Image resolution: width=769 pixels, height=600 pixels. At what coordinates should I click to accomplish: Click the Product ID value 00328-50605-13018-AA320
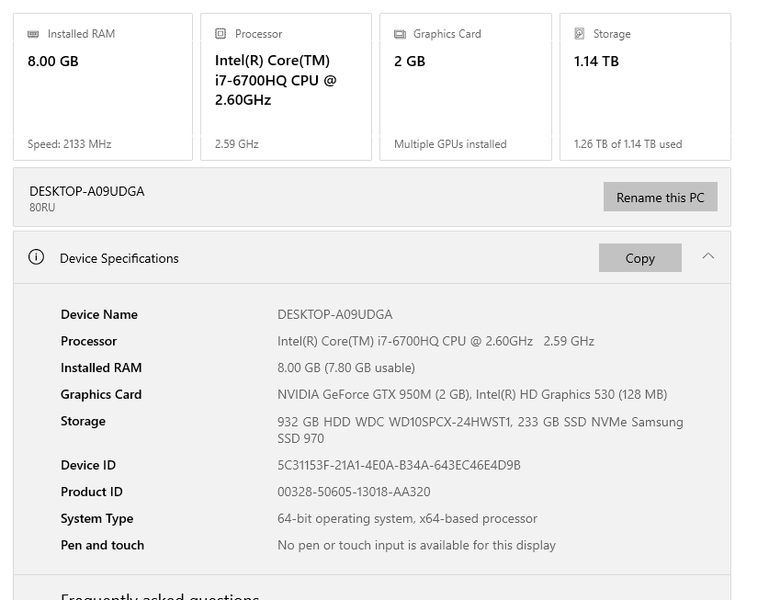pyautogui.click(x=354, y=492)
